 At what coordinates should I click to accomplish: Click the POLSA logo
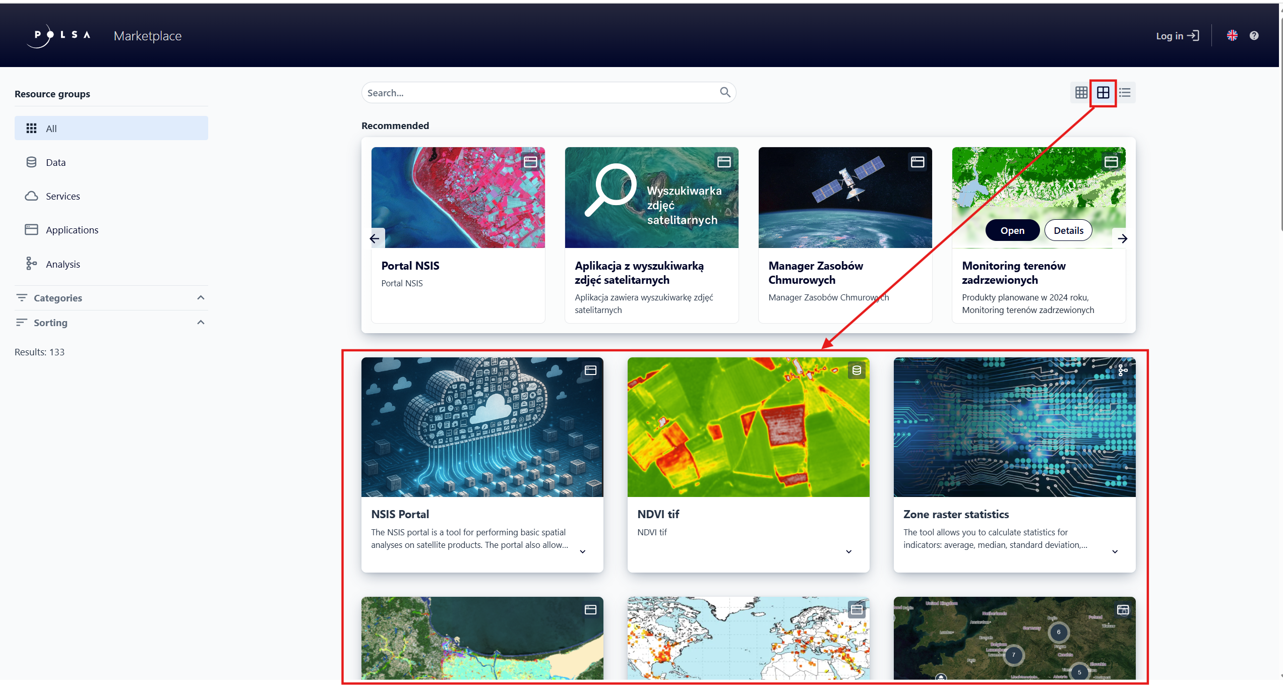coord(59,36)
